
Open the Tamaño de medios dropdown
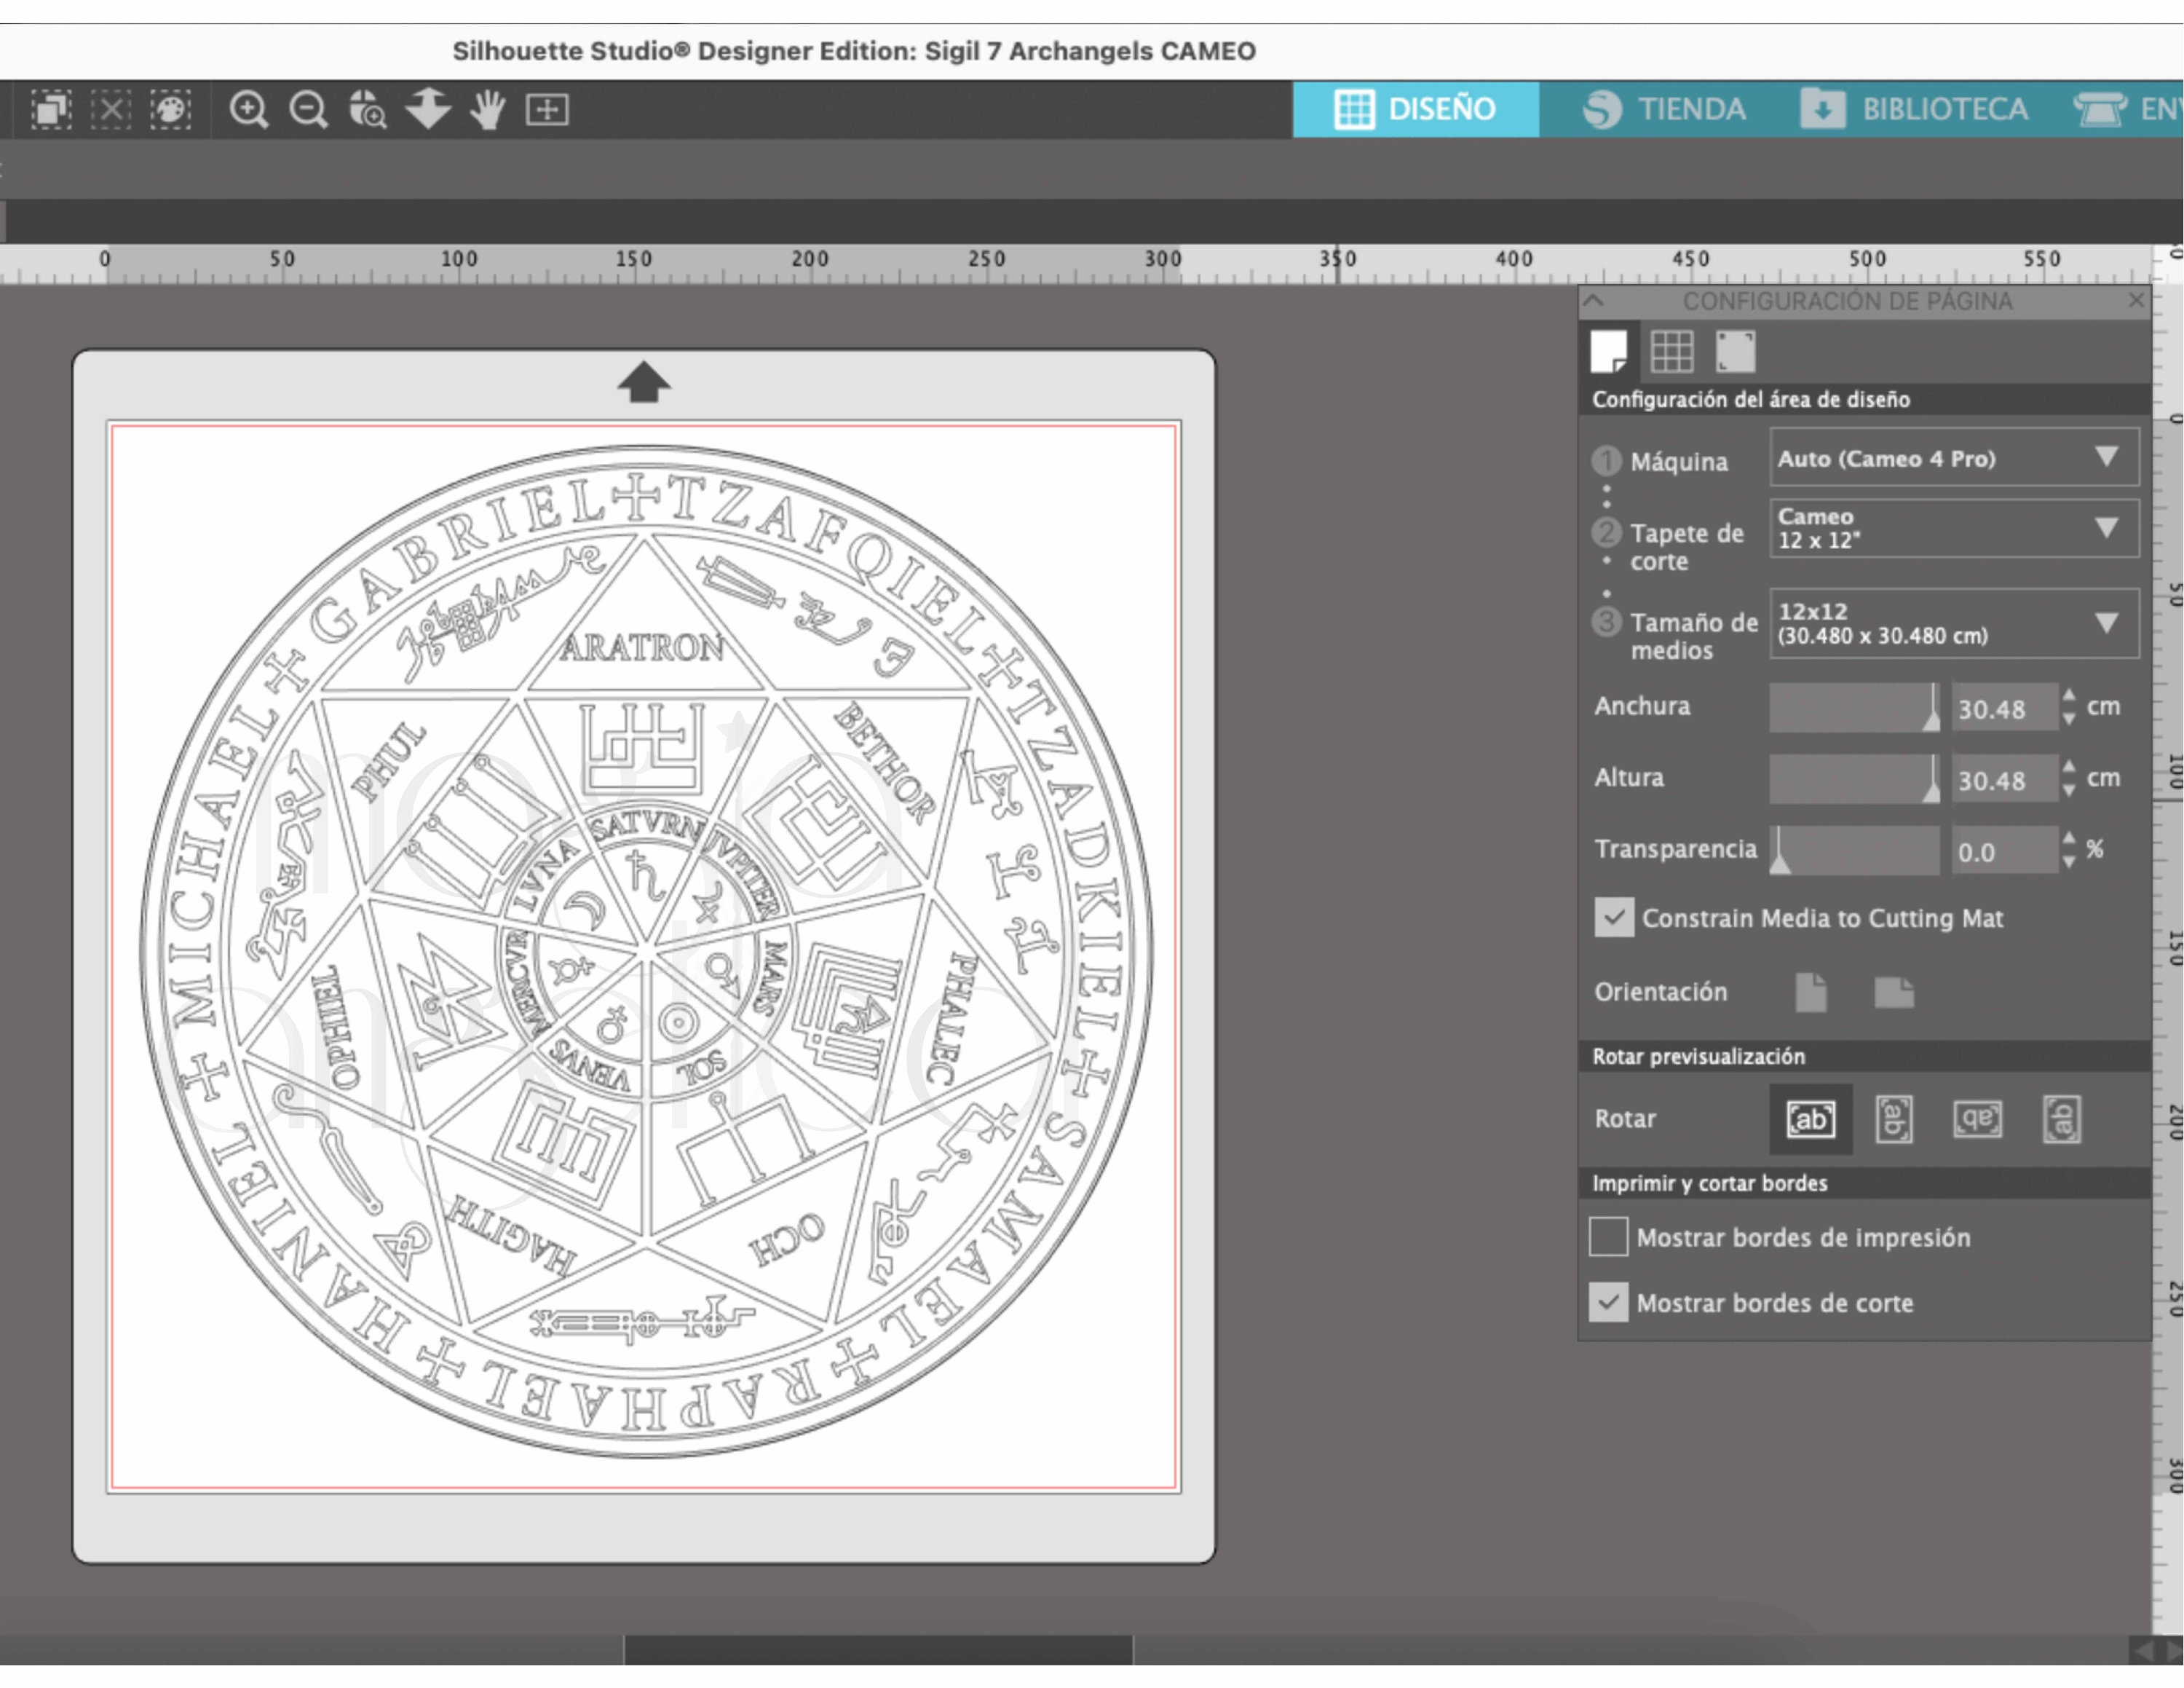[x=1952, y=622]
